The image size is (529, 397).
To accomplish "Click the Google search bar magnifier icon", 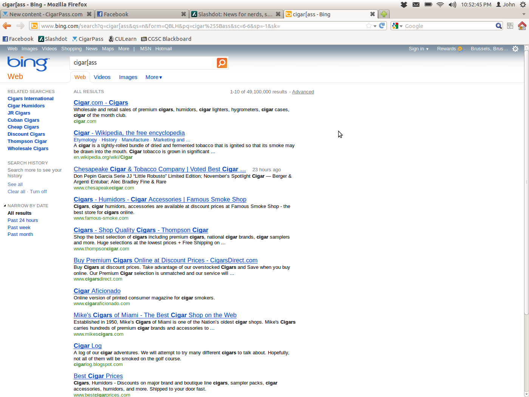I will coord(499,26).
